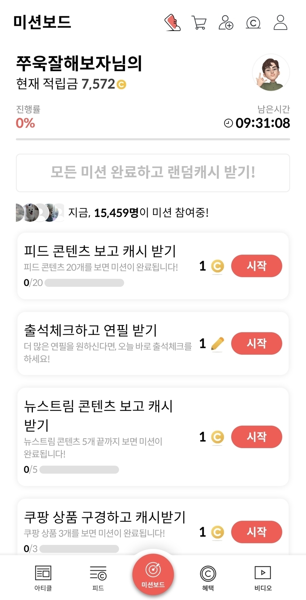Start the 쿠팡 상품 구경하고 캐시받기 mission

click(x=257, y=532)
